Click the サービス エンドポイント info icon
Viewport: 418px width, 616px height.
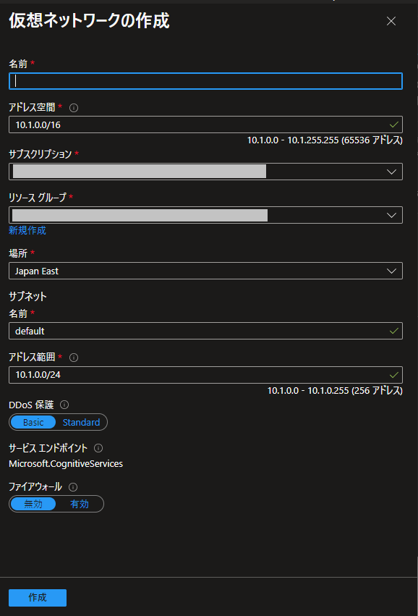pos(98,448)
